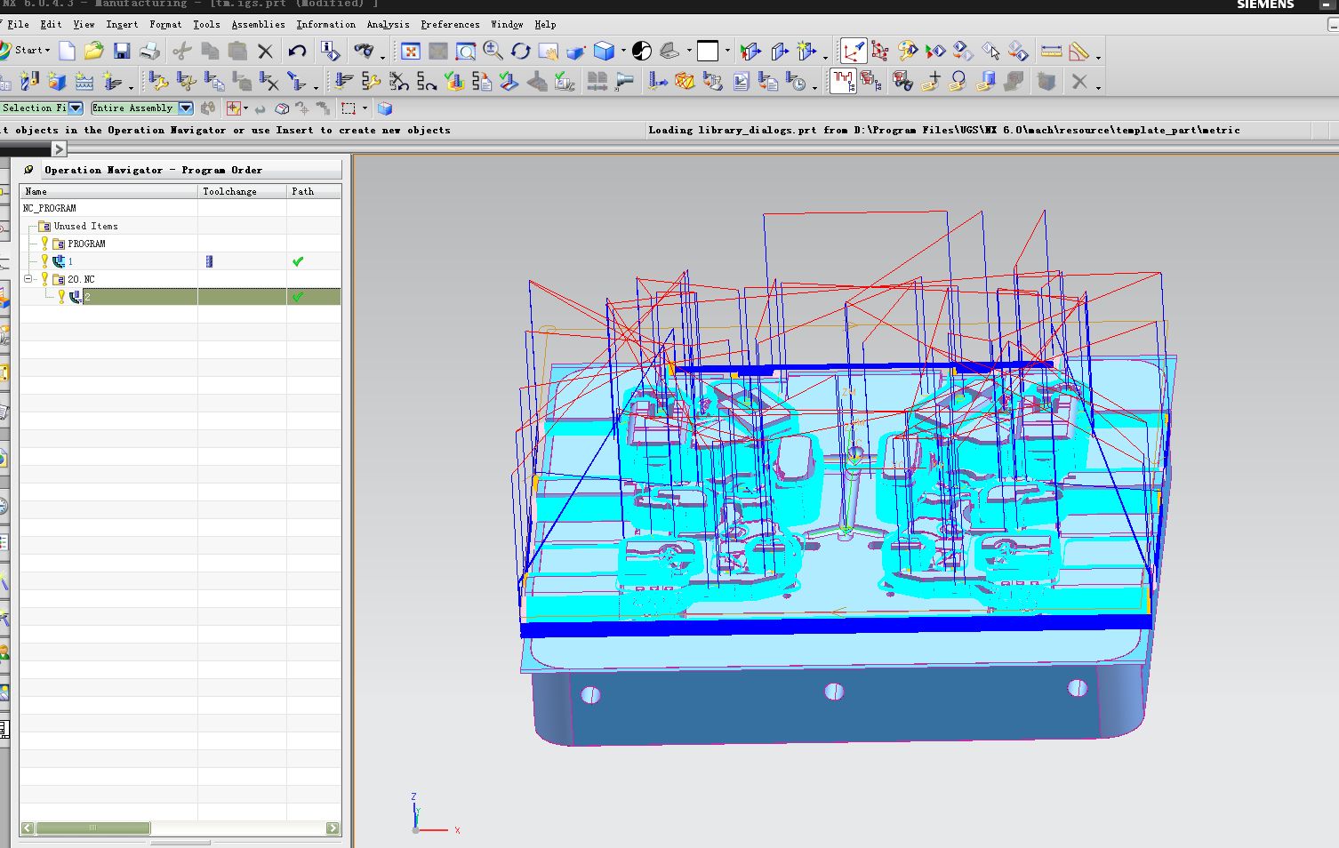This screenshot has width=1339, height=848.
Task: Select the PROGRAM folder in navigator
Action: [86, 244]
